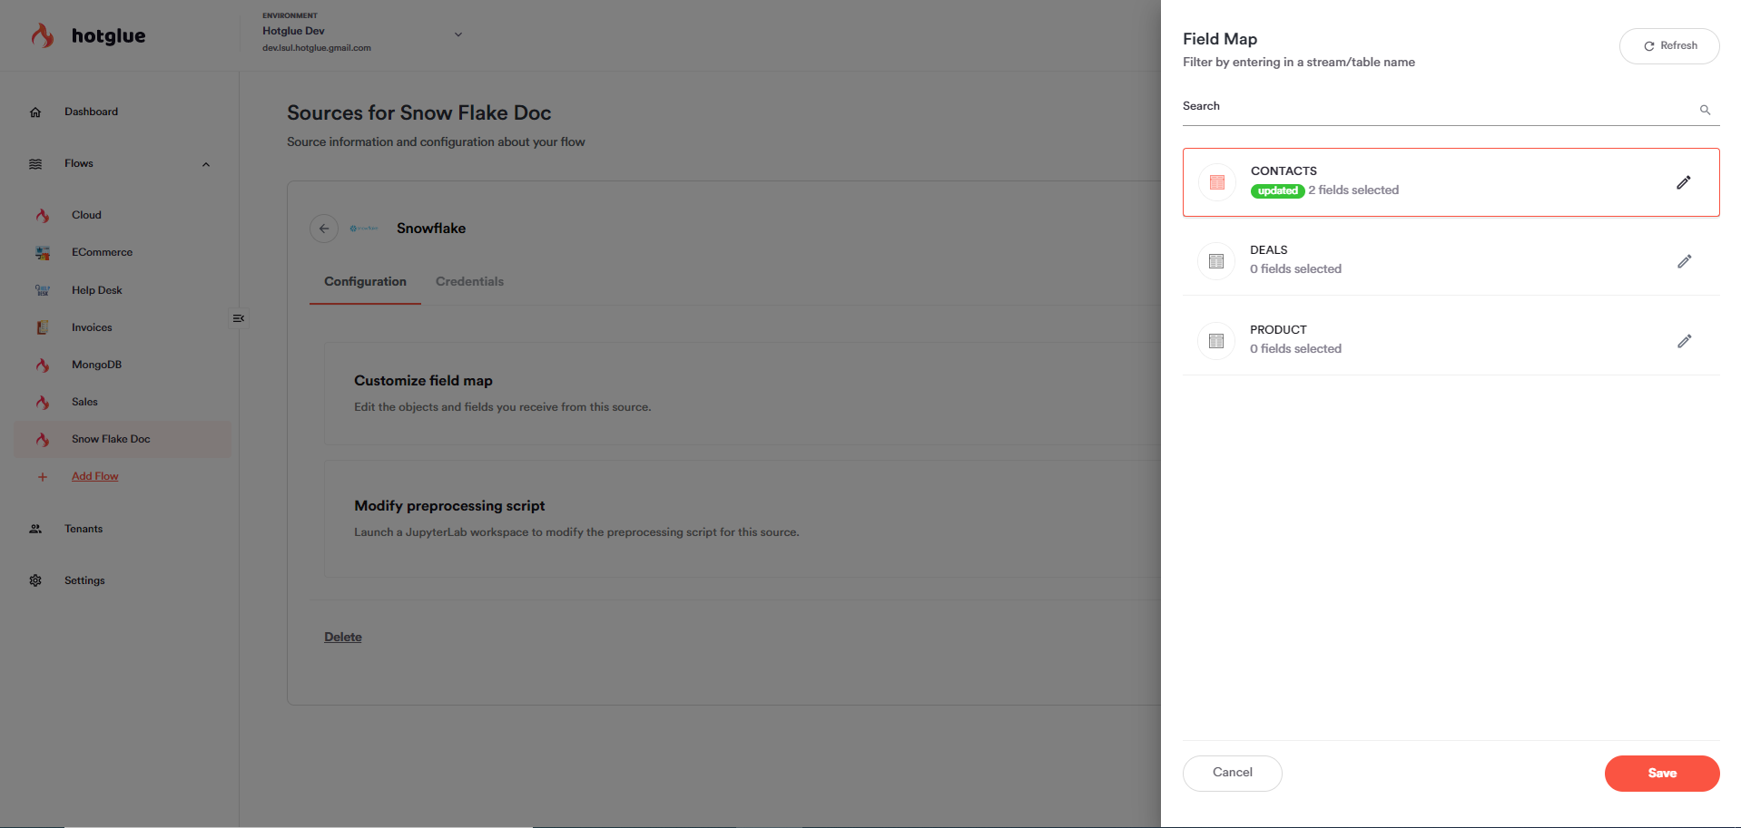Click the search magnifier icon
This screenshot has width=1741, height=828.
(x=1705, y=110)
